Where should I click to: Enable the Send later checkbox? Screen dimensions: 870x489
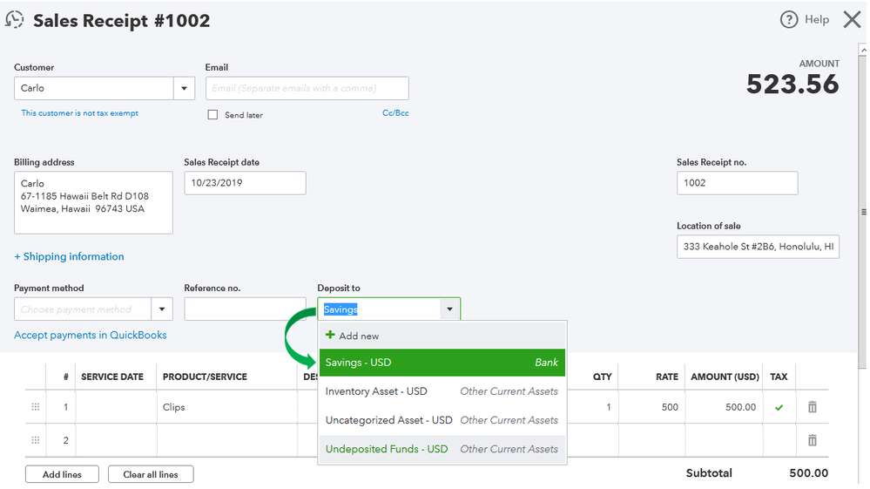coord(212,115)
